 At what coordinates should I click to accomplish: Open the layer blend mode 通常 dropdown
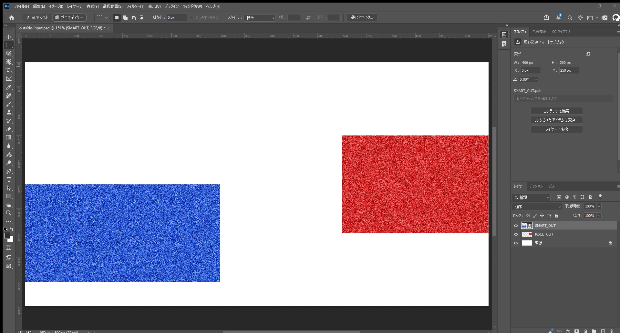tap(537, 207)
